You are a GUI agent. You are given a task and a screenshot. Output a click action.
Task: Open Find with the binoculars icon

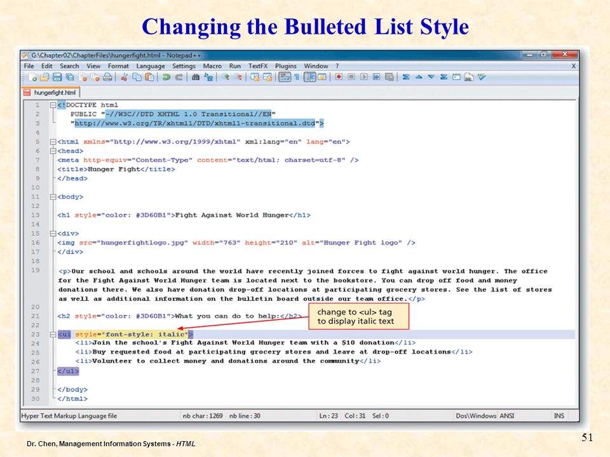click(196, 77)
